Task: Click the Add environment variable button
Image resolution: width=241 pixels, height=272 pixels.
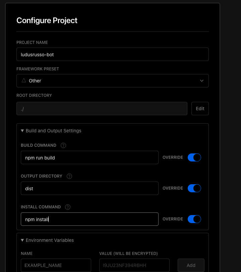Action: coord(191,265)
